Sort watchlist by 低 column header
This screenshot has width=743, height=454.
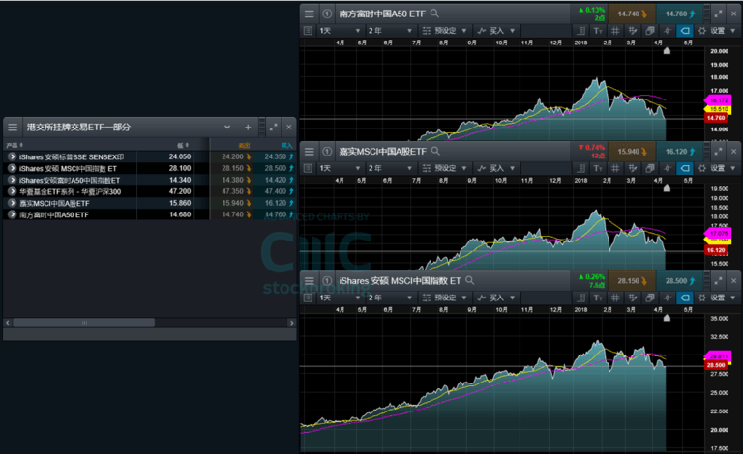(183, 145)
